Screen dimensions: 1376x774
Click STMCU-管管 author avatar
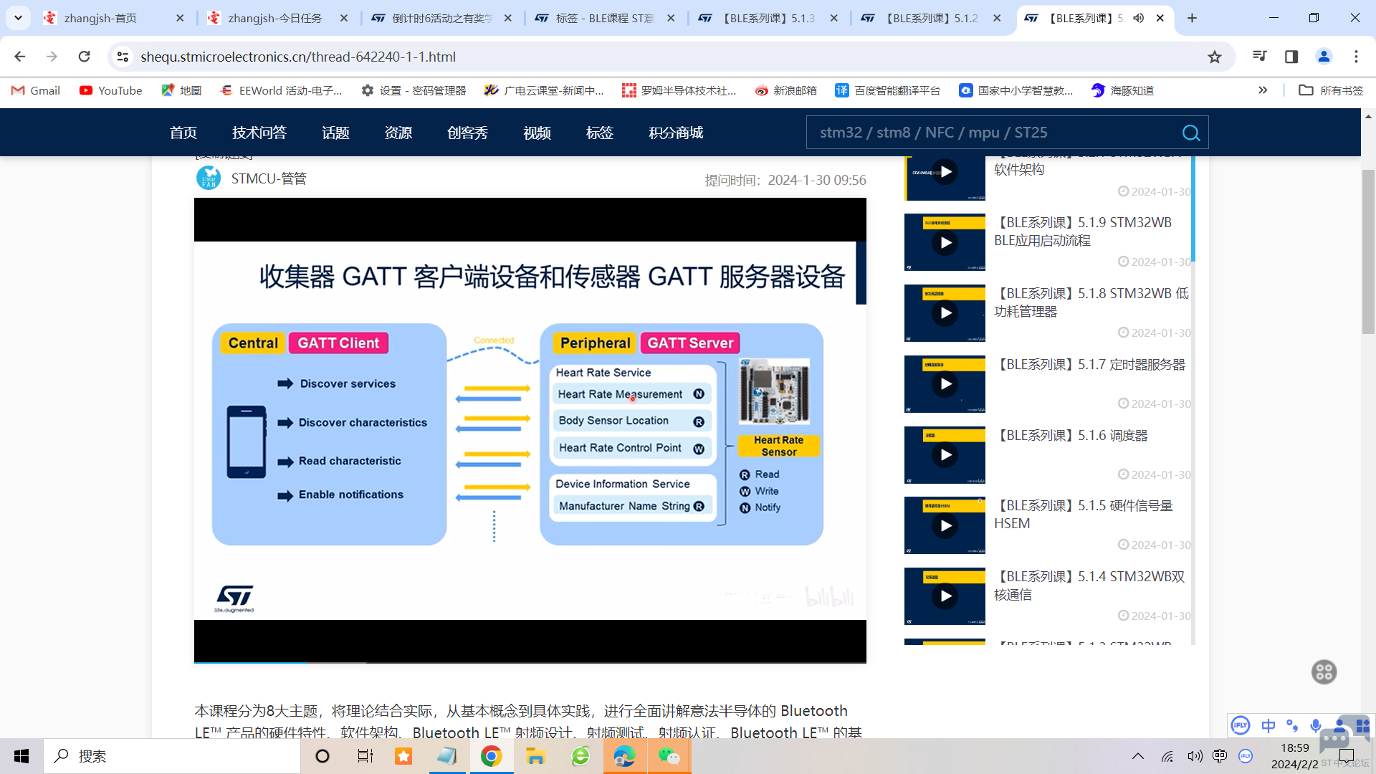(209, 178)
